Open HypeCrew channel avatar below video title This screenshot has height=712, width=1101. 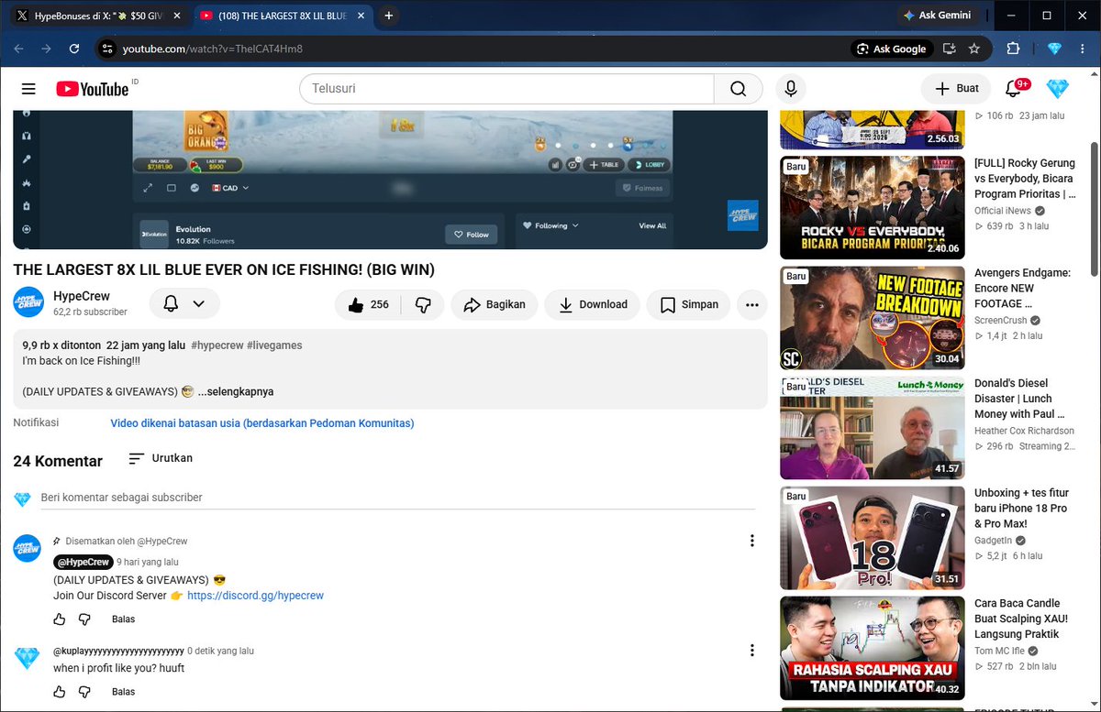[28, 302]
